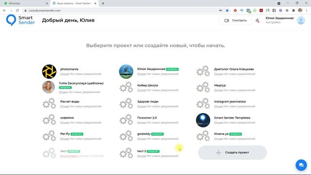311x175 pixels.
Task: Click the тест 2 gears icon
Action: point(126,153)
